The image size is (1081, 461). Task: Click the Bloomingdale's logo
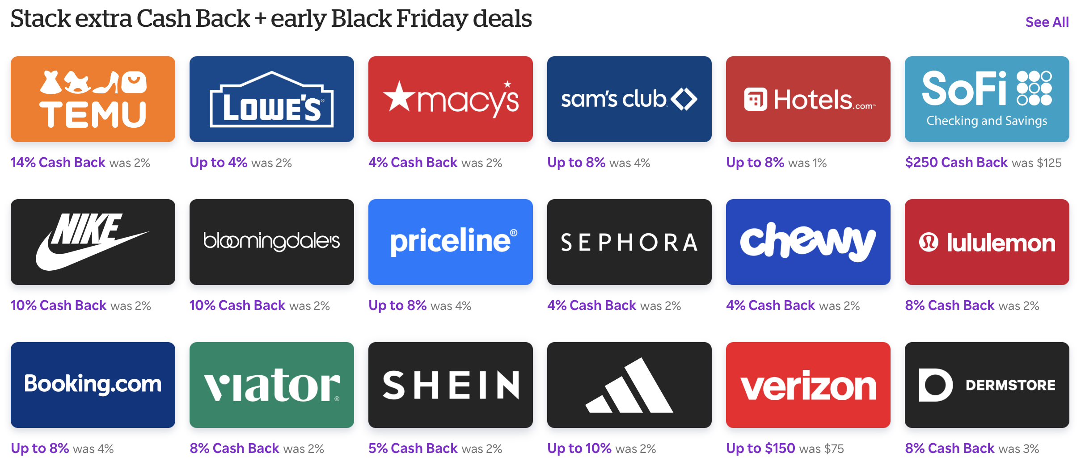[271, 242]
